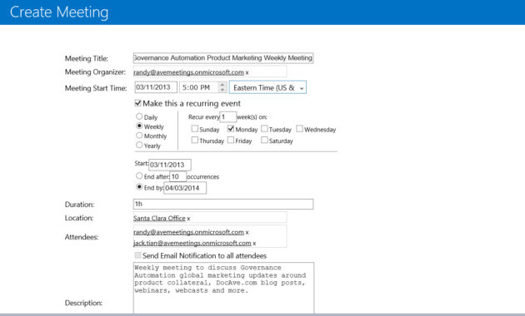Toggle Send Email Notification to all attendees
The image size is (525, 316).
click(x=138, y=255)
